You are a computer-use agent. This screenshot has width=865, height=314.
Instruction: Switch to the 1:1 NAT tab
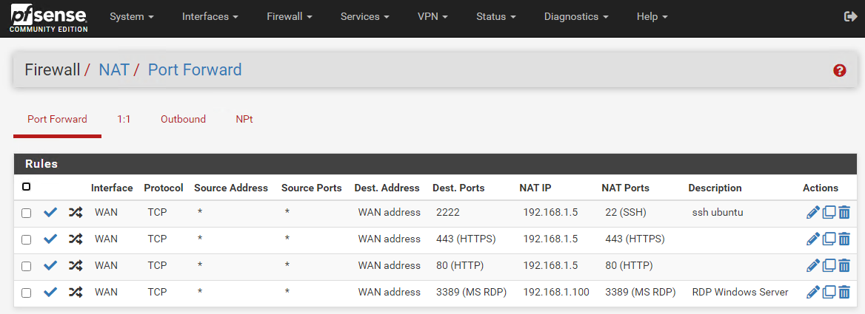124,119
